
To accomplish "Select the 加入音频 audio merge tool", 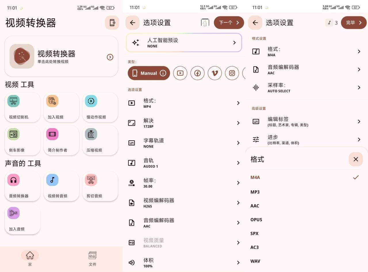I will [22, 219].
